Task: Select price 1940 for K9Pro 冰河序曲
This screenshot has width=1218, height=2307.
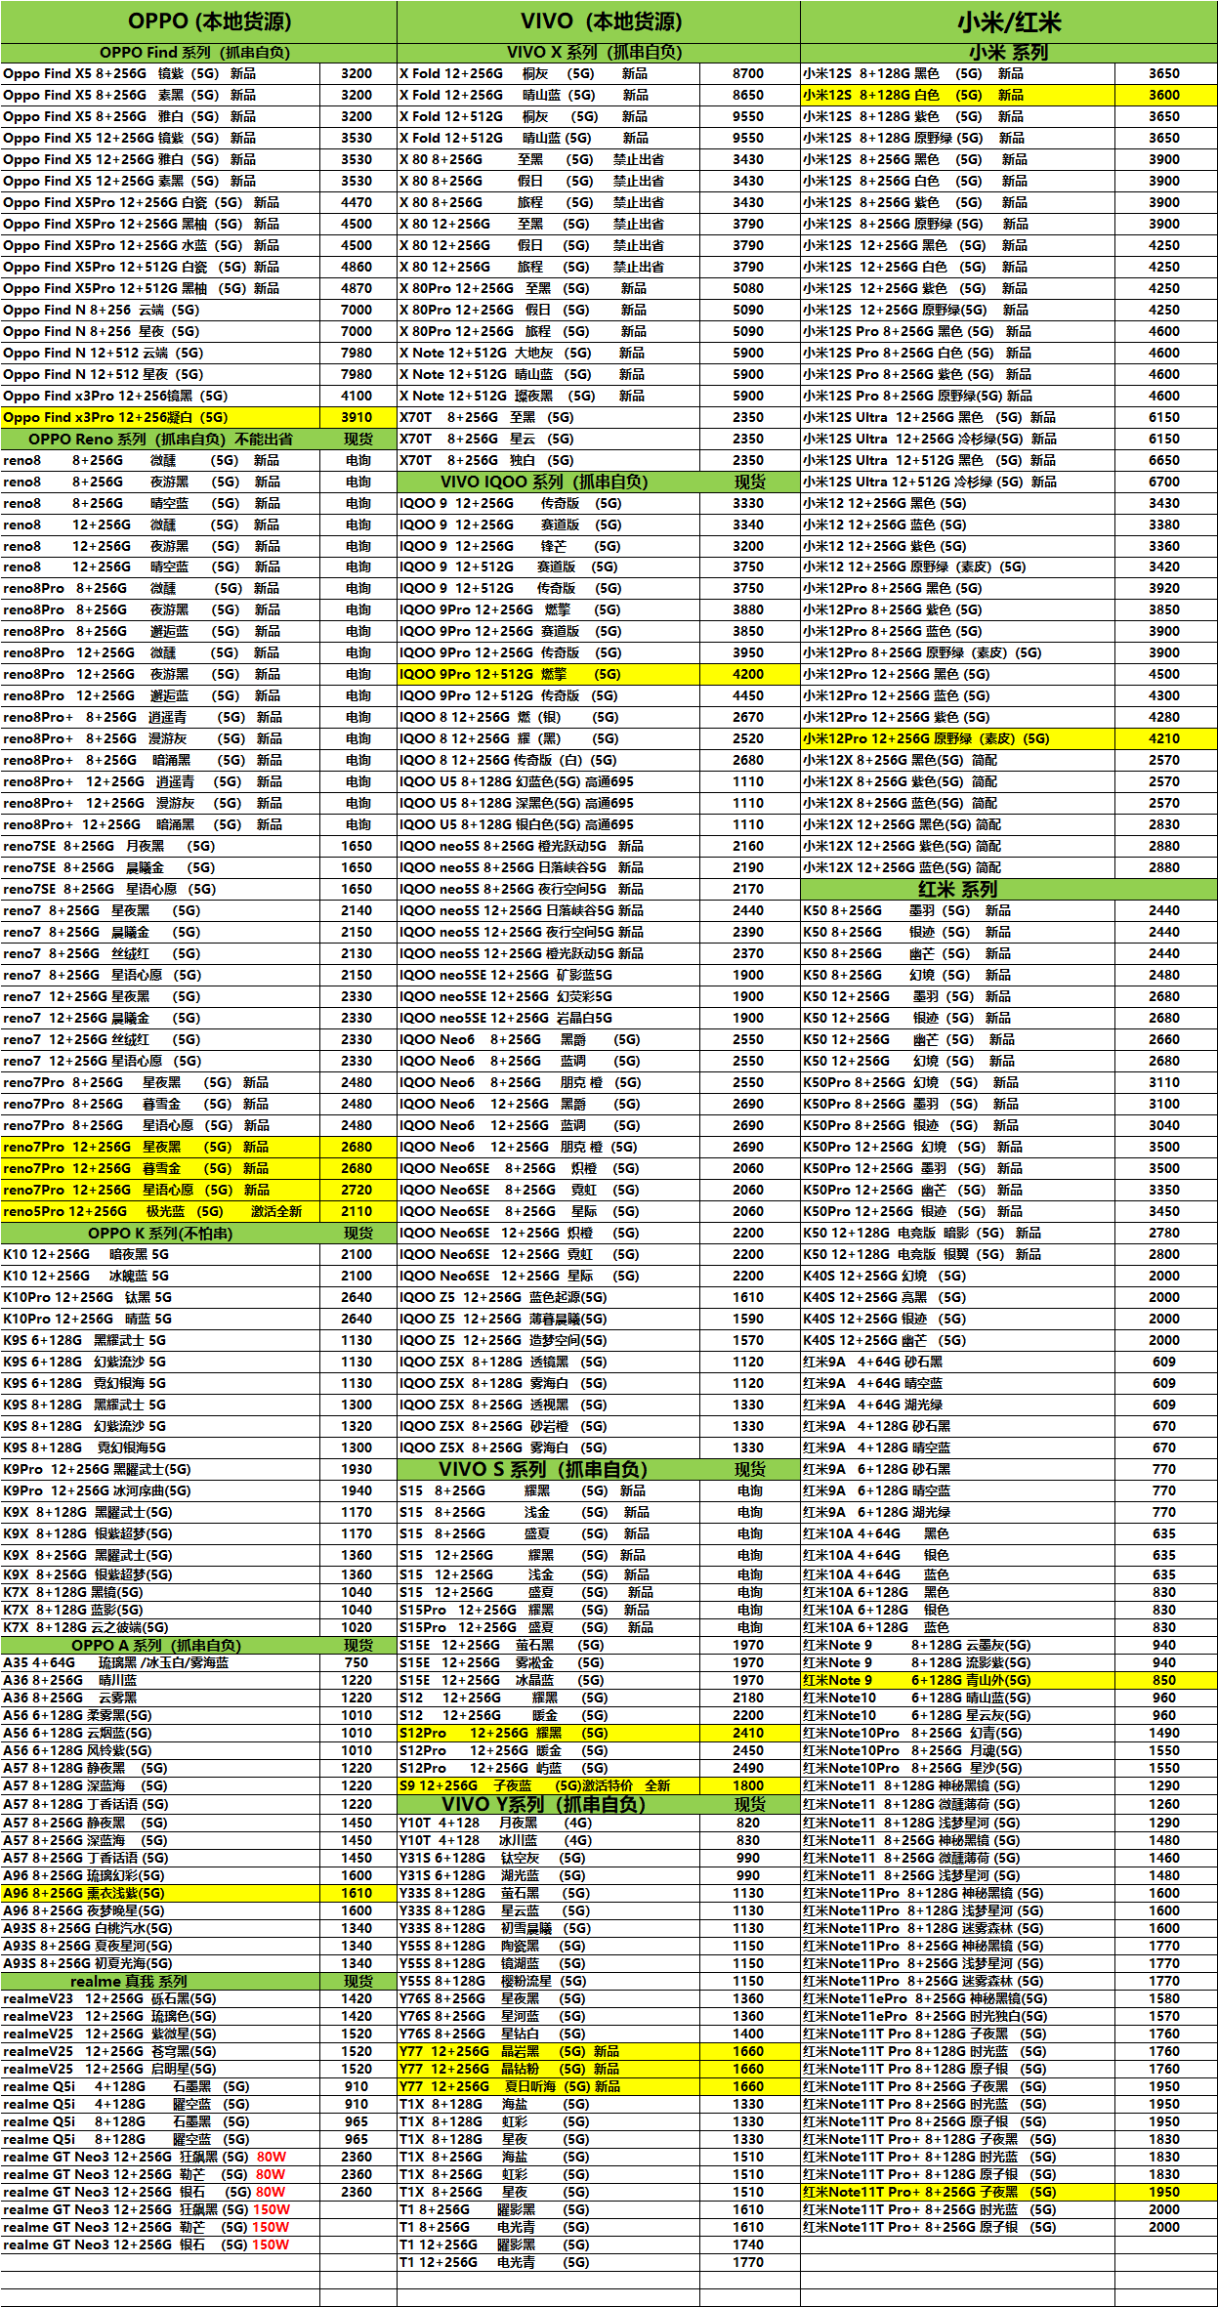Action: [x=357, y=1491]
